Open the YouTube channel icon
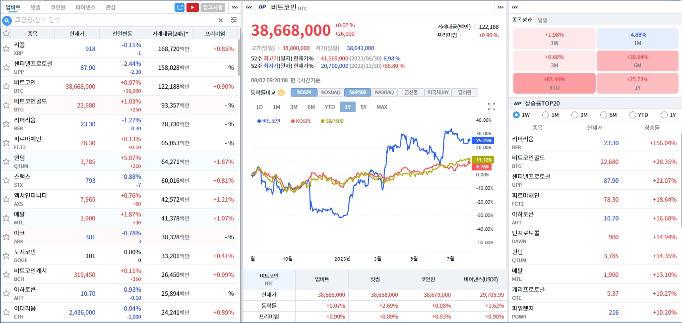 tap(192, 7)
